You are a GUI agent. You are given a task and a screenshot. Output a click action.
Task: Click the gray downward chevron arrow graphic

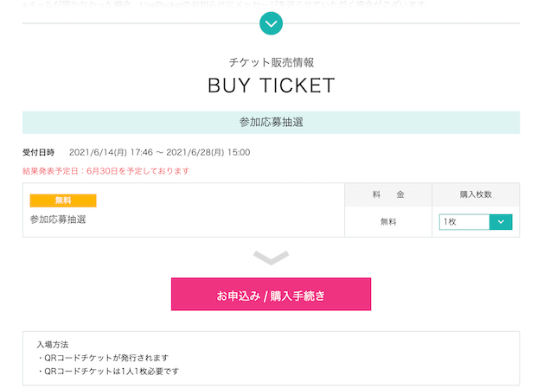click(271, 258)
